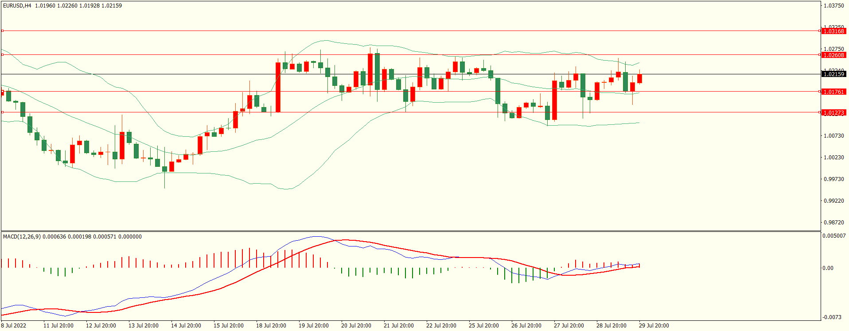This screenshot has width=849, height=331.
Task: Click the 18 Jul 20:00 time axis label
Action: click(x=271, y=326)
